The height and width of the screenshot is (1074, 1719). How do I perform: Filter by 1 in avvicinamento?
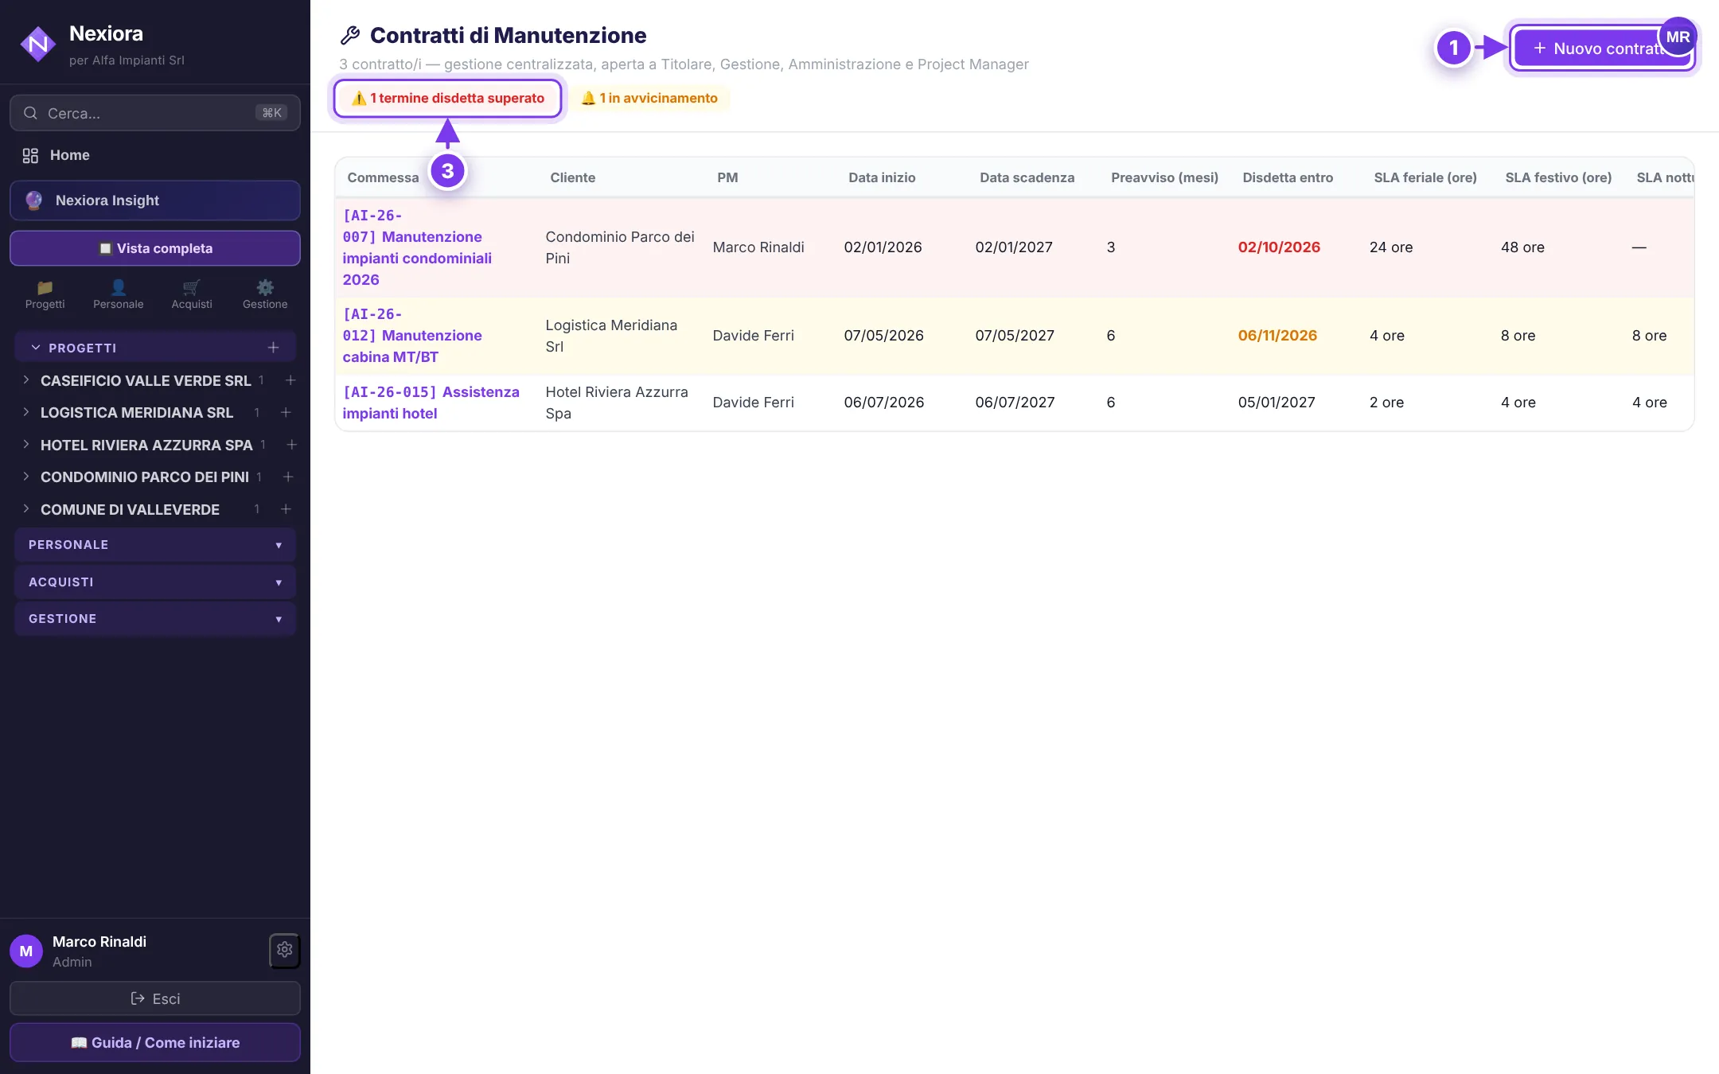click(649, 98)
